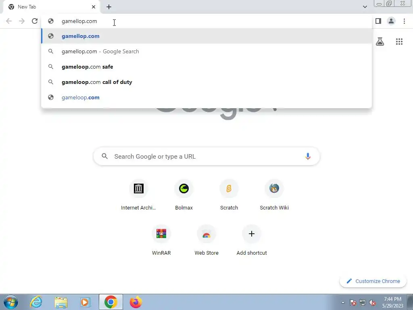Open a new tab with plus button

click(109, 7)
